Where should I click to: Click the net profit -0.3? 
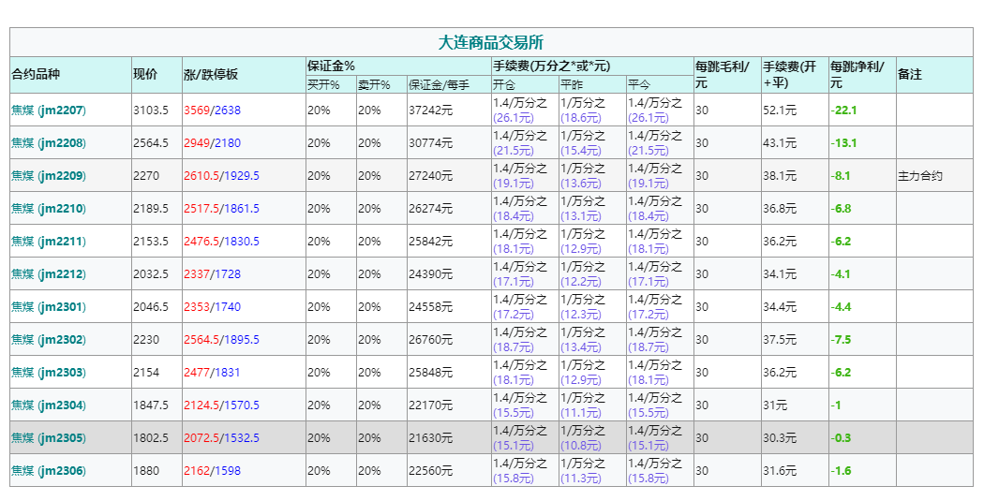pyautogui.click(x=841, y=438)
